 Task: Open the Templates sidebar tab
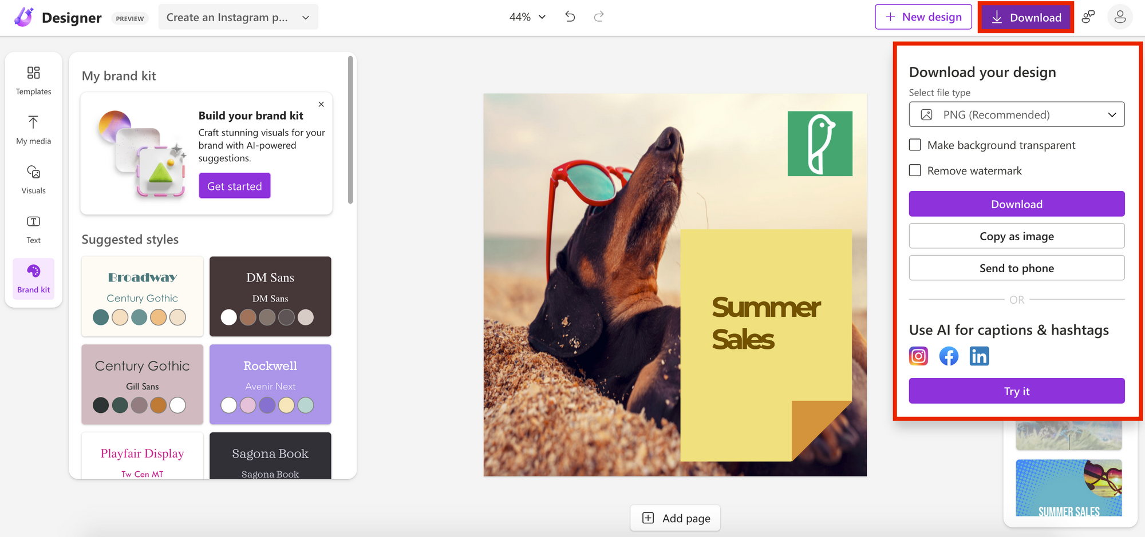pos(33,81)
